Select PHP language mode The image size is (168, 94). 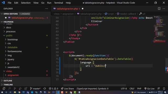[139, 89]
